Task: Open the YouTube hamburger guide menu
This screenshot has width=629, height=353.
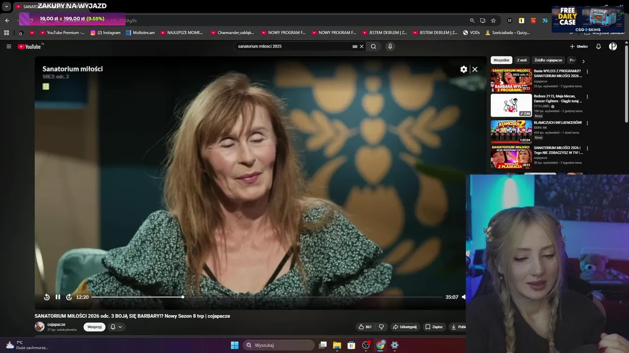Action: point(9,47)
